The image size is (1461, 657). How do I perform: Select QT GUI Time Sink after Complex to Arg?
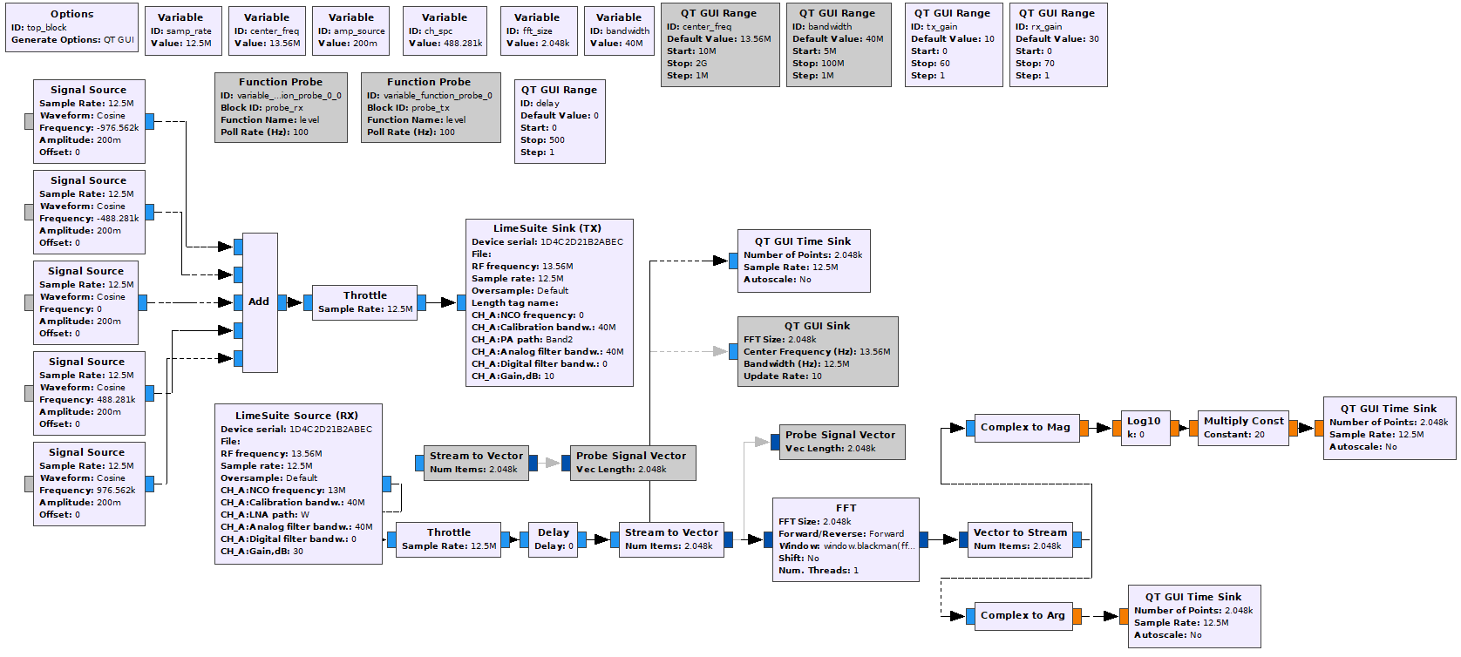tap(1194, 617)
